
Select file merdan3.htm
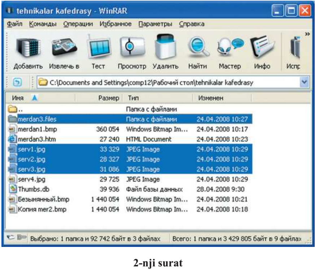tap(130, 139)
